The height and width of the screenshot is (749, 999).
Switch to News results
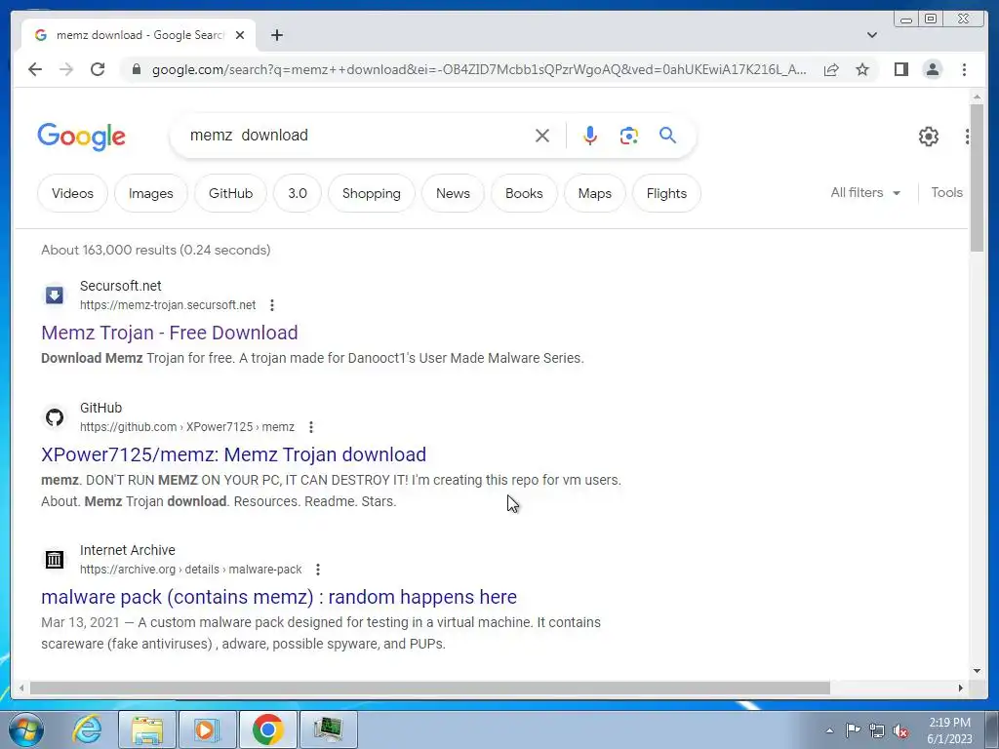point(453,193)
